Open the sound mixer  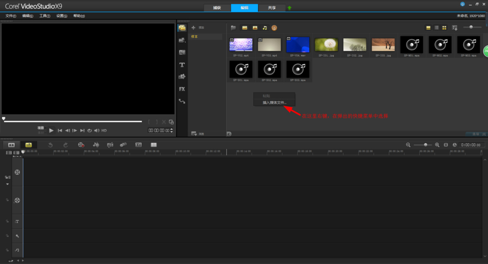(96, 145)
